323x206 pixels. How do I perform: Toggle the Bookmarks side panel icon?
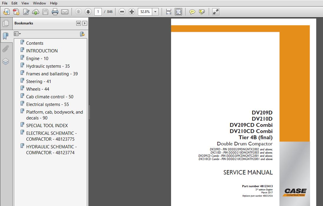(6, 36)
